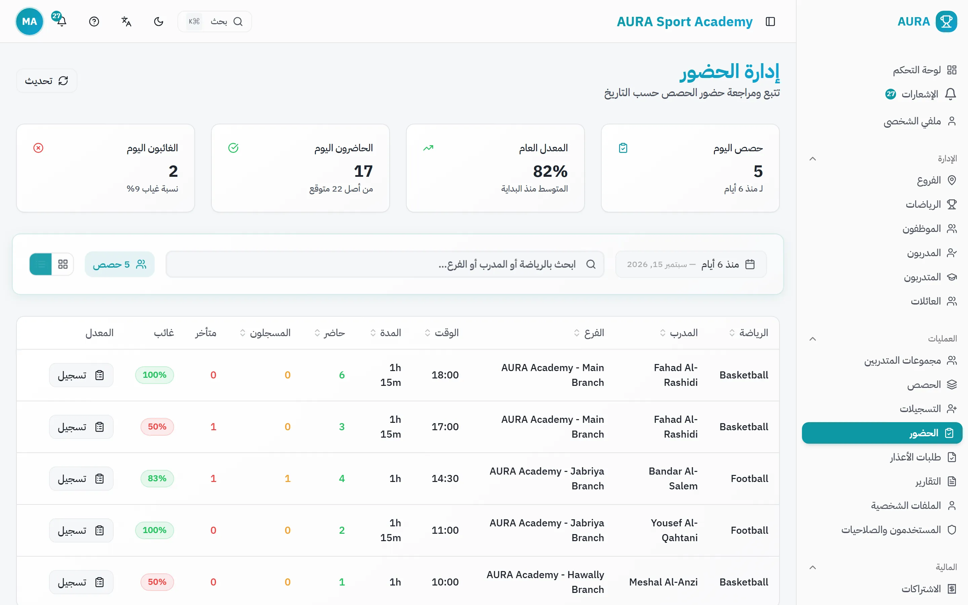Switch to grid view layout
Viewport: 968px width, 605px height.
click(x=63, y=264)
